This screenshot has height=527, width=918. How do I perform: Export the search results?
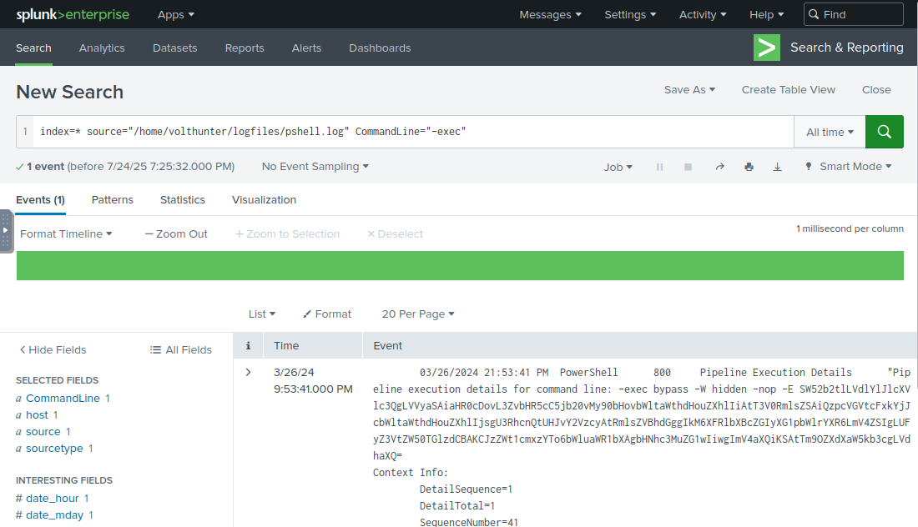click(x=777, y=166)
